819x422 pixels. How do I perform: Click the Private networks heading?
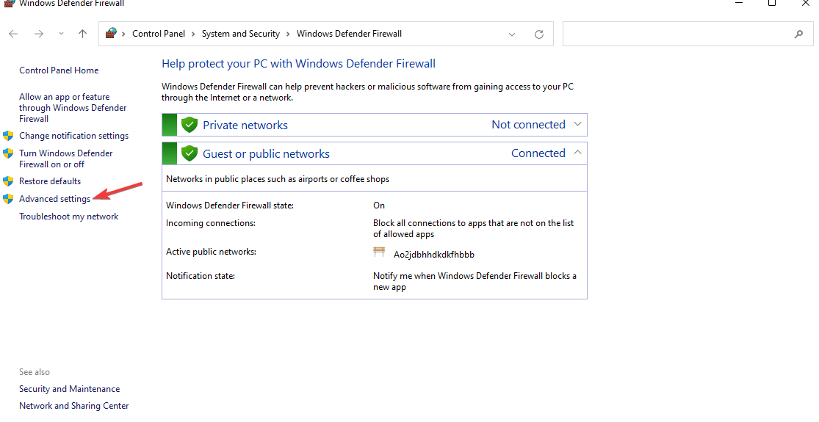pyautogui.click(x=245, y=125)
